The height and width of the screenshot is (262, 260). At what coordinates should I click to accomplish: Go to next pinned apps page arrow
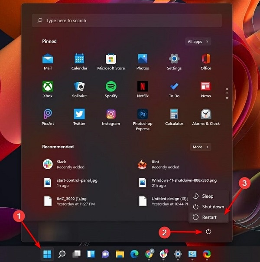(x=227, y=98)
